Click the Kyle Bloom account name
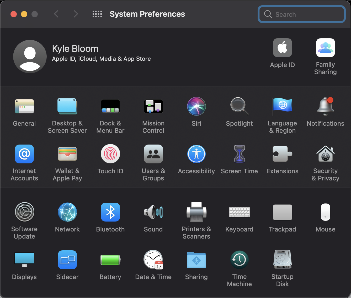 coord(75,49)
